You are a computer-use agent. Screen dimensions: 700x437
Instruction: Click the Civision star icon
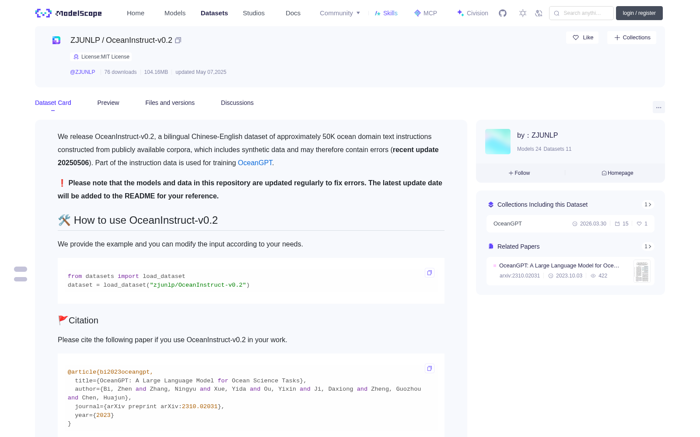click(460, 13)
